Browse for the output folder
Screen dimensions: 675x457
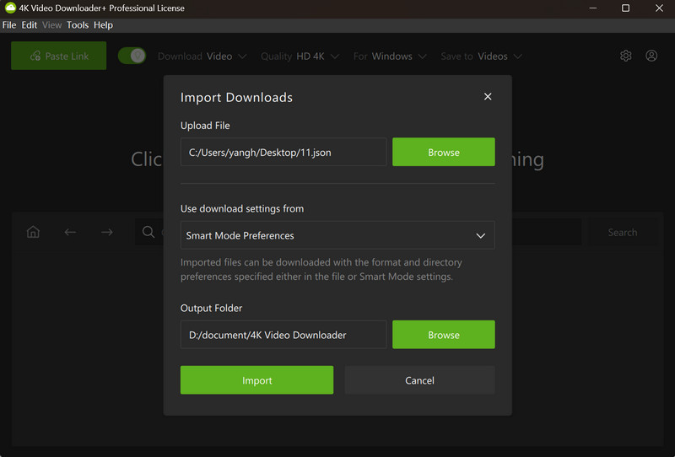tap(444, 335)
